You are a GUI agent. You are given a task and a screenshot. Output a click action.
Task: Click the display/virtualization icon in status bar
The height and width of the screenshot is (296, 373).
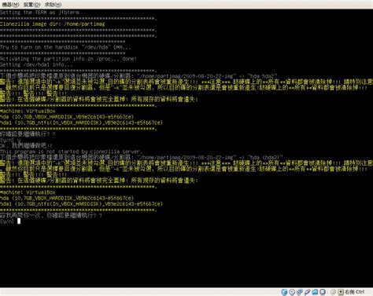coord(323,292)
